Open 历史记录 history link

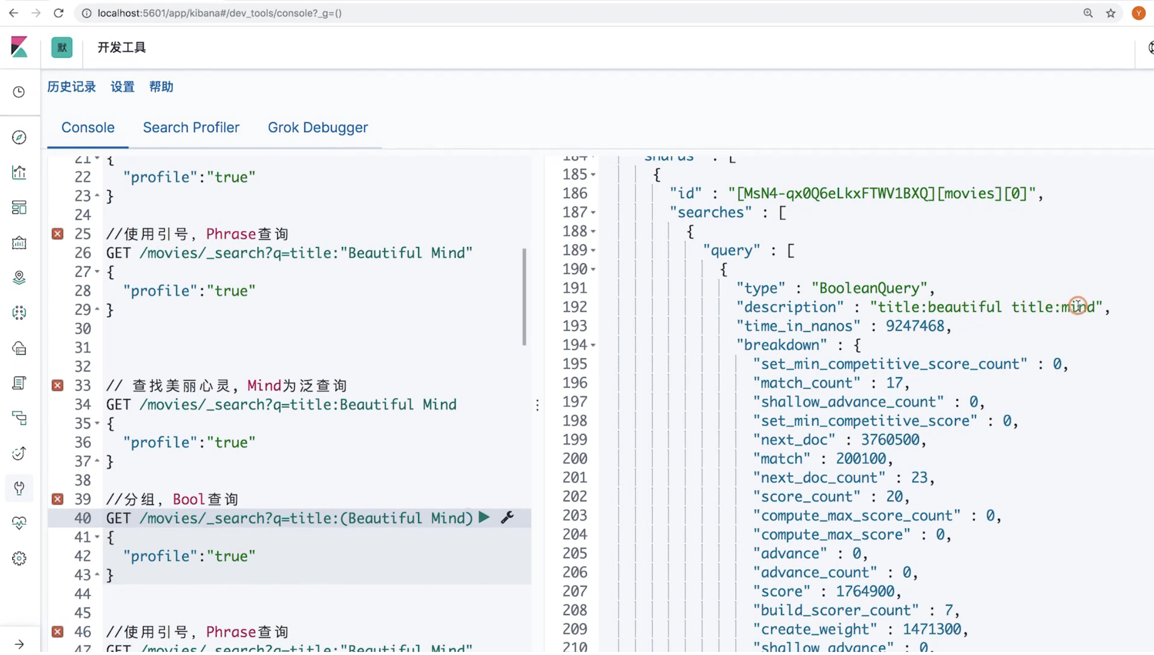(72, 87)
